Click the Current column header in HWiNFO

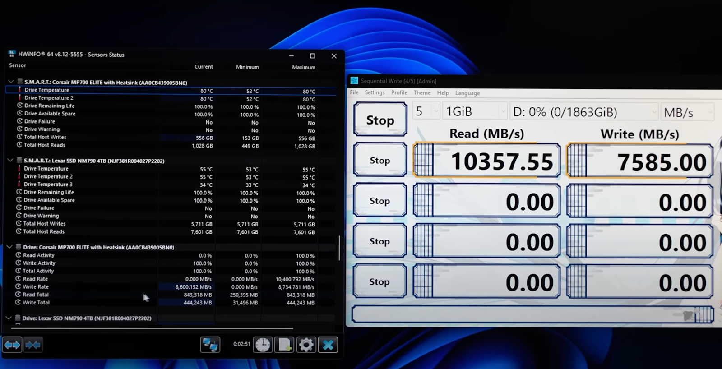204,66
